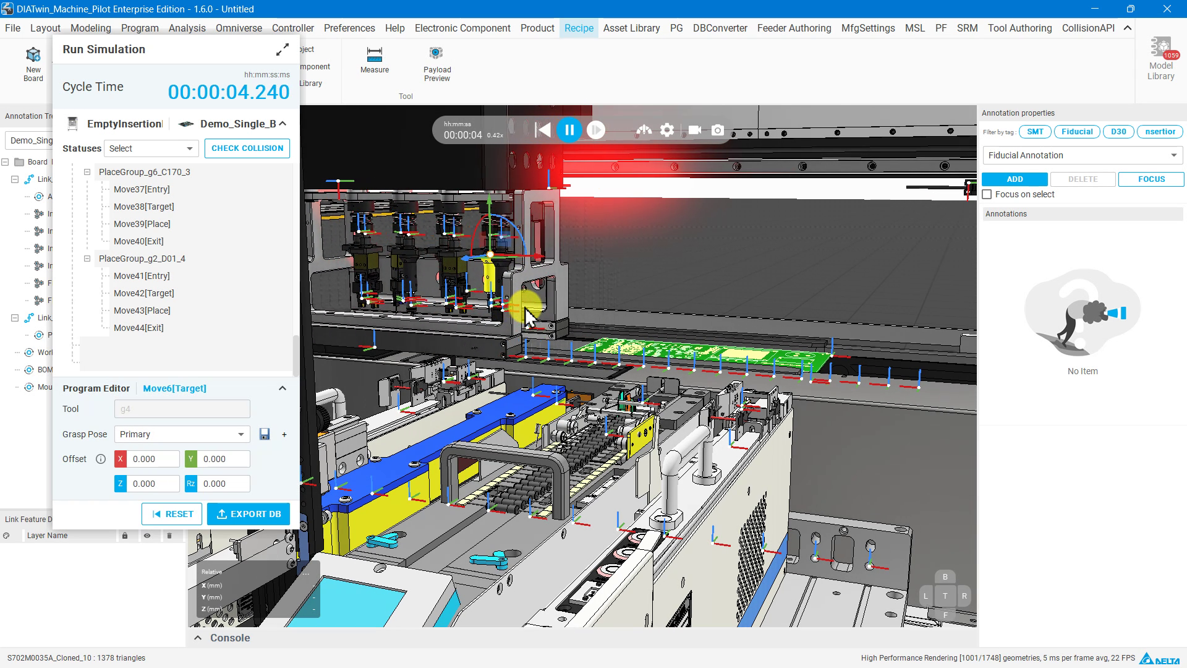
Task: Open the Asset Library tab
Action: tap(631, 28)
